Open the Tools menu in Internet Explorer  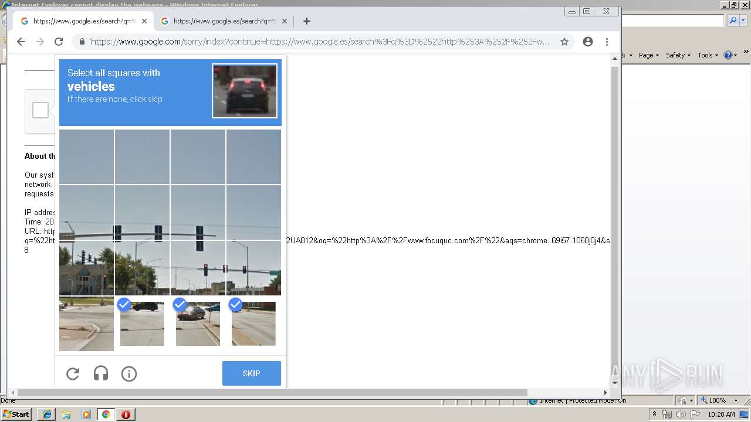708,55
